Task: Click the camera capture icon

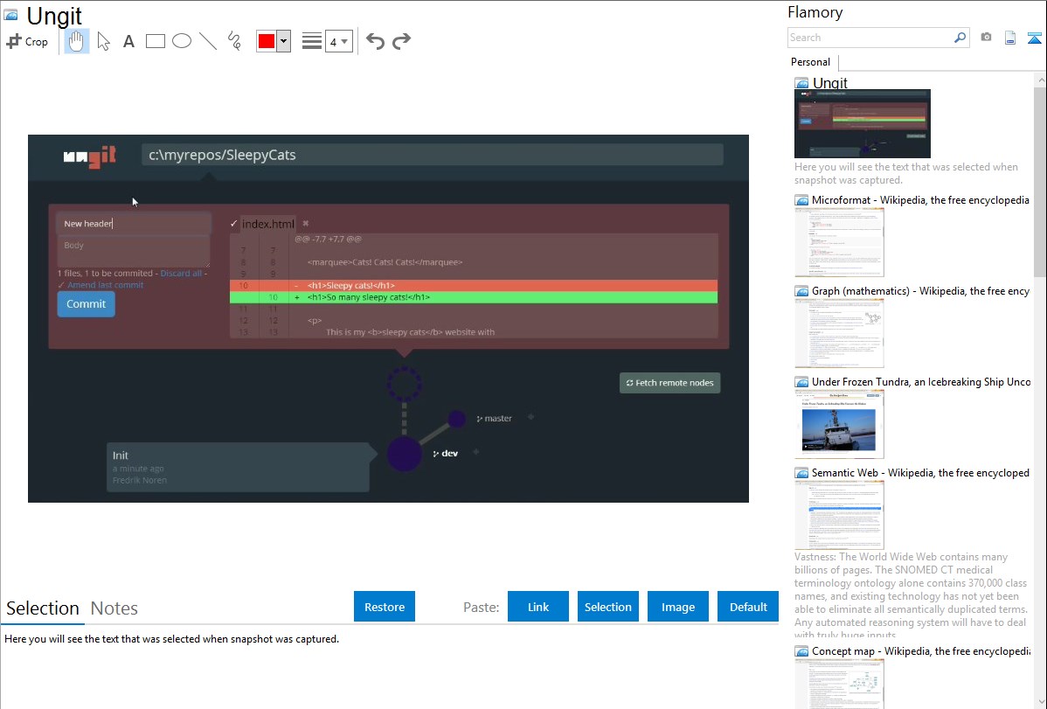Action: (986, 38)
